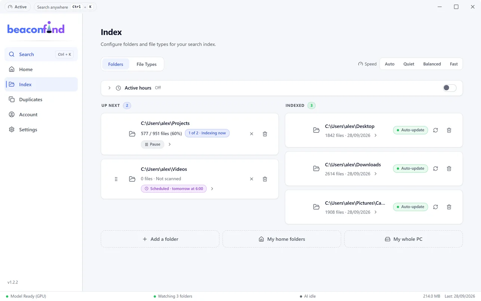This screenshot has width=481, height=301.
Task: Click the beaconfind logo
Action: 36,28
